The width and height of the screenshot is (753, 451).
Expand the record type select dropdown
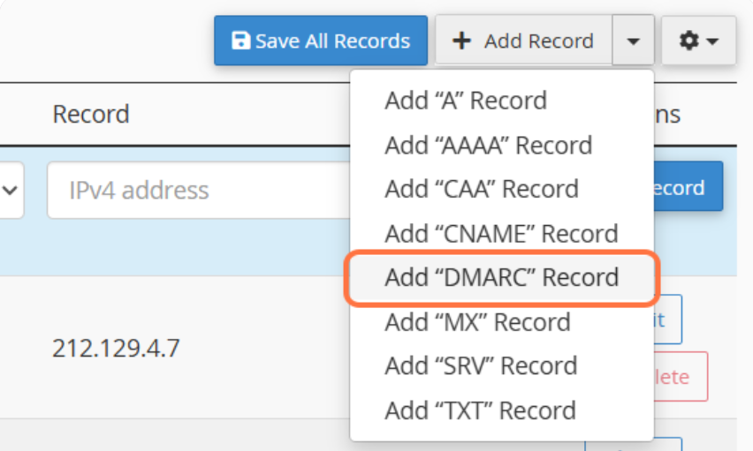pos(13,190)
